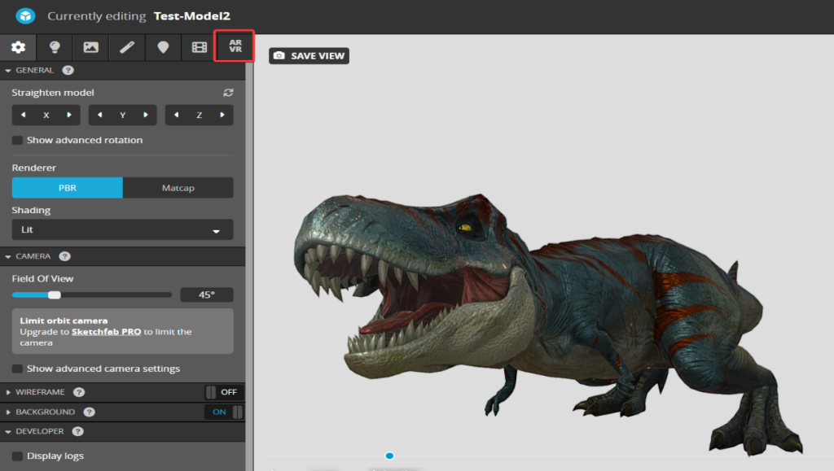Open help for CAMERA section
The width and height of the screenshot is (834, 471).
pos(65,256)
